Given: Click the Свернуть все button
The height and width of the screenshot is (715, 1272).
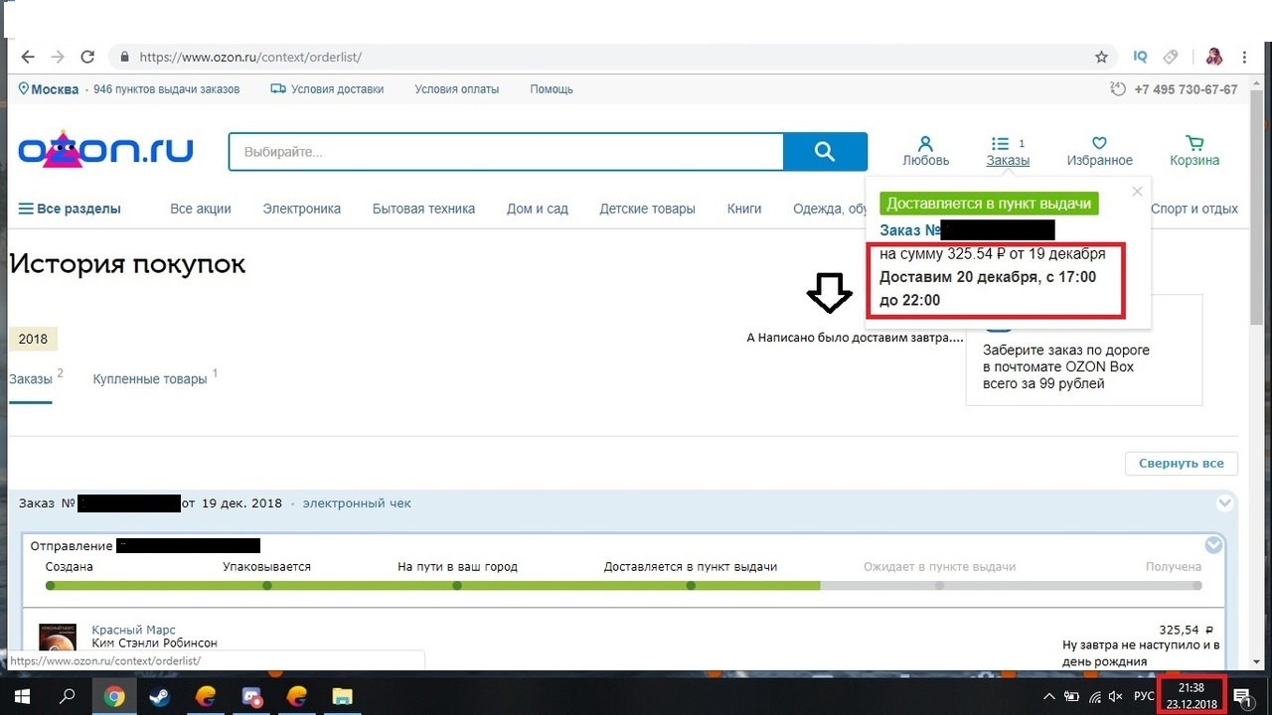Looking at the screenshot, I should [x=1182, y=464].
